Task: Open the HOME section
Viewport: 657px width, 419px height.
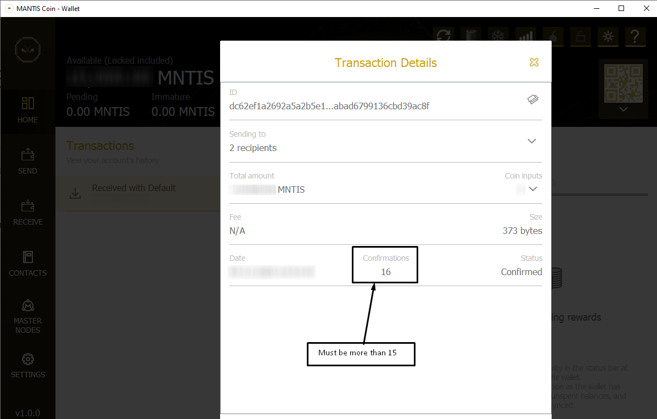Action: tap(27, 110)
